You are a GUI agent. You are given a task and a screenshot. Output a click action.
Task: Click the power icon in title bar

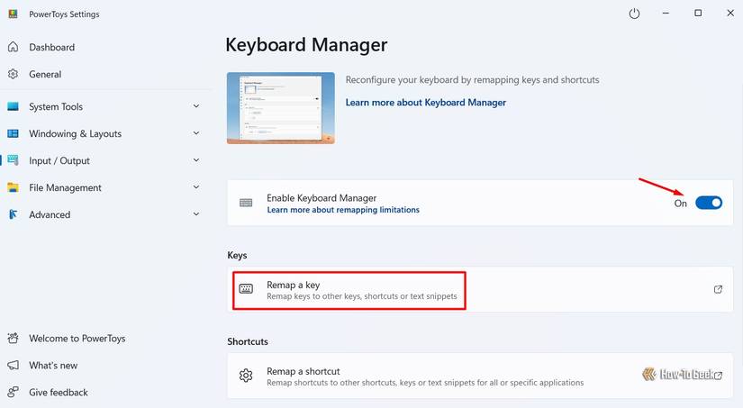tap(634, 14)
